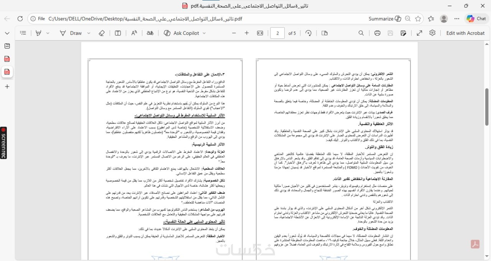Screen dimensions: 491x261
Task: Choose the Add text box tool
Action: (x=118, y=33)
